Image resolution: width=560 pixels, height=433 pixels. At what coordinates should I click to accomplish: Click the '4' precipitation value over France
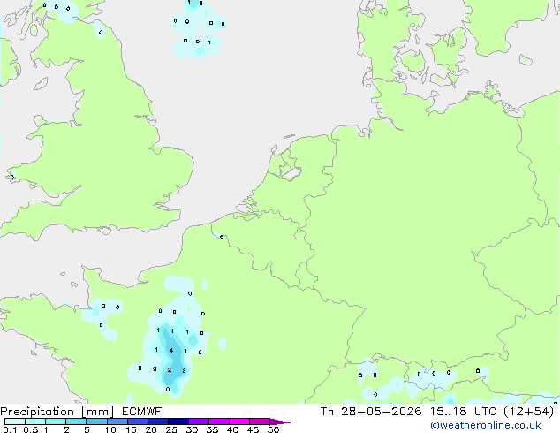(x=171, y=351)
